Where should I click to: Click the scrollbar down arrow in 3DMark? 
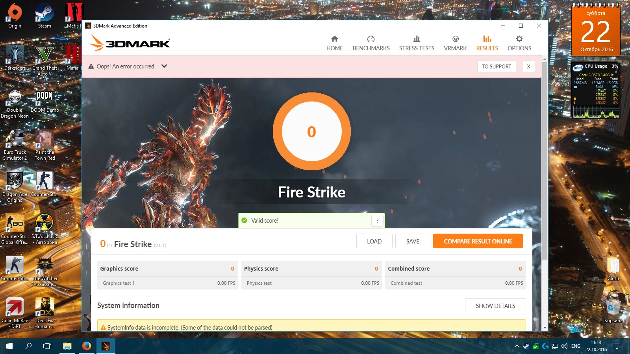[545, 328]
